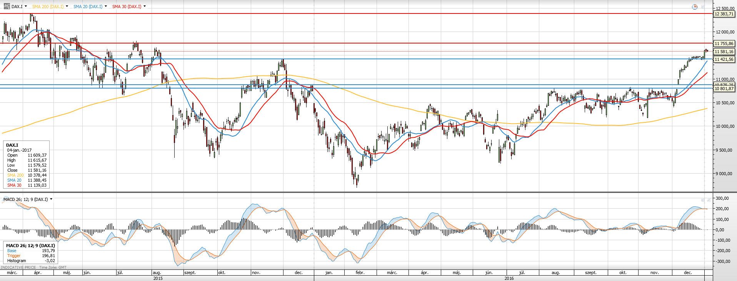
Task: Open the DAX.I instrument dropdown
Action: 26,7
